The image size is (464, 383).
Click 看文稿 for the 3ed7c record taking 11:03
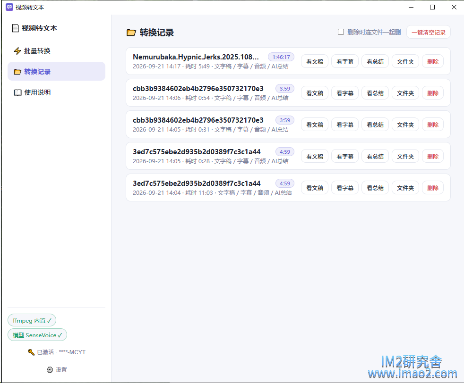coord(315,188)
